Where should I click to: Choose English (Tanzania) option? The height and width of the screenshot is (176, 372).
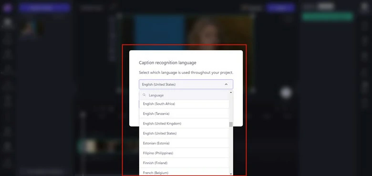click(x=184, y=114)
